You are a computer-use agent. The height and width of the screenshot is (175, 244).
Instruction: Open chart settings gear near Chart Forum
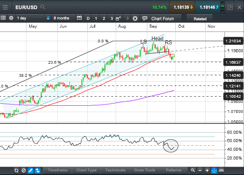click(135, 19)
